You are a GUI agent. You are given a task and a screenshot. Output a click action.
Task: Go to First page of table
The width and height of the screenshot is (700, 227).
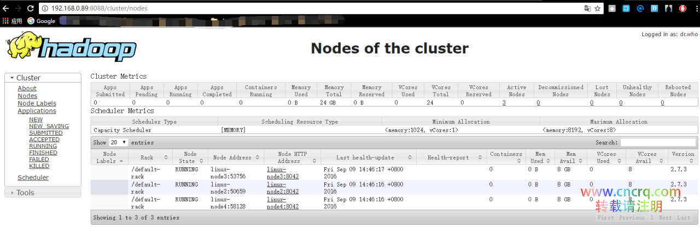click(x=605, y=218)
